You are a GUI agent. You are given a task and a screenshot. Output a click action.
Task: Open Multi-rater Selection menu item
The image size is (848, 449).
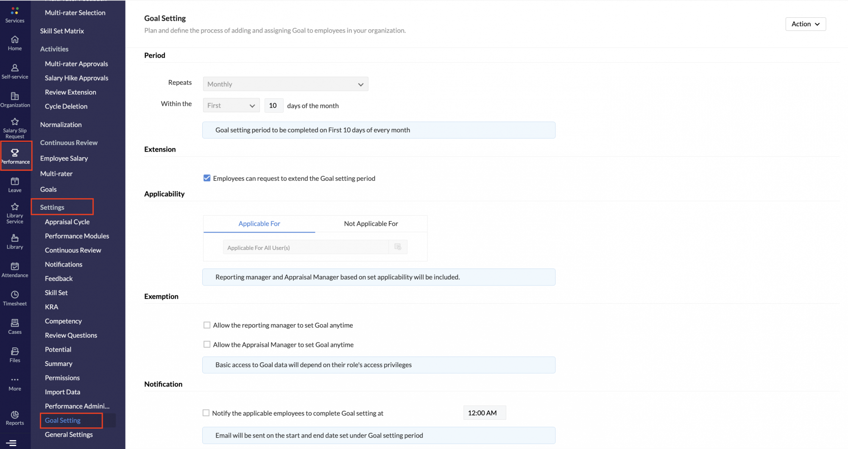(x=75, y=13)
